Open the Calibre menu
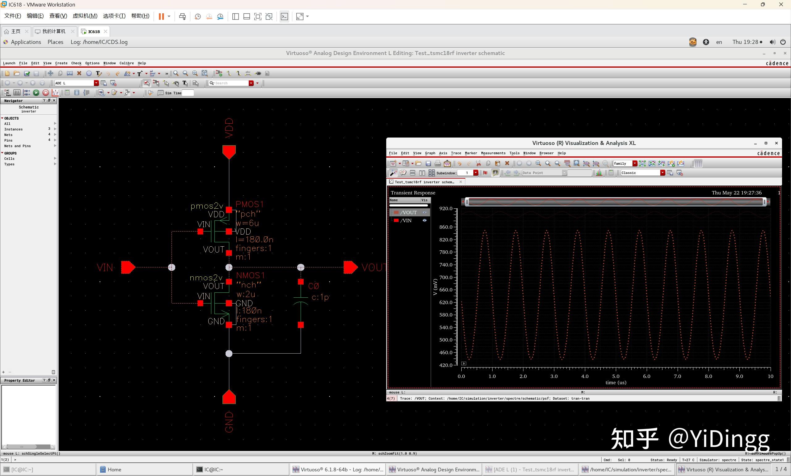This screenshot has width=791, height=476. pyautogui.click(x=127, y=63)
